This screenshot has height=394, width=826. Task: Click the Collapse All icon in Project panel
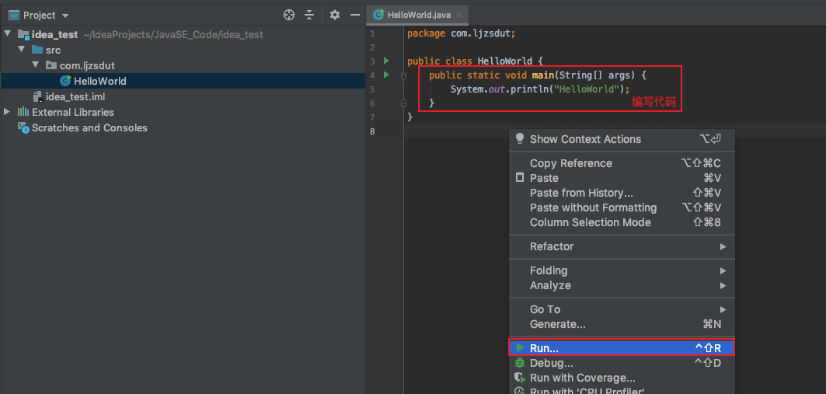pos(309,15)
